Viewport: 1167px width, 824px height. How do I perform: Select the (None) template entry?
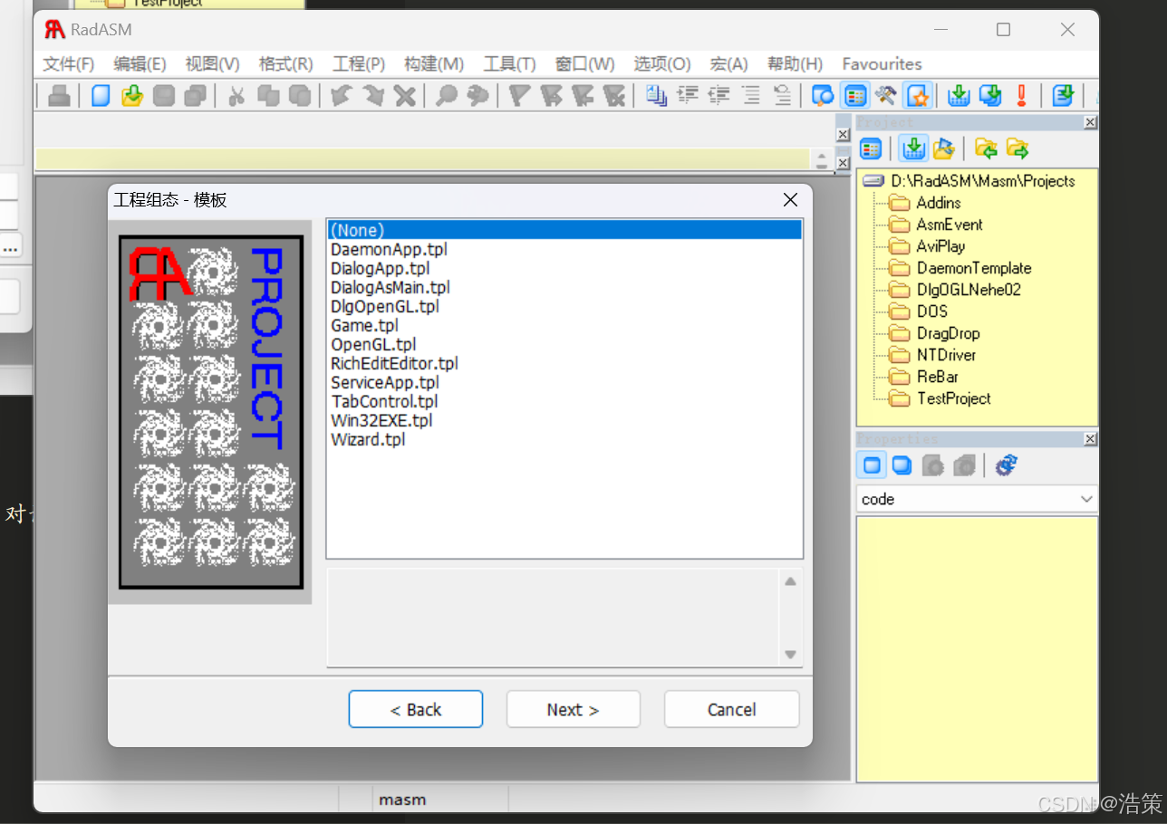(564, 230)
